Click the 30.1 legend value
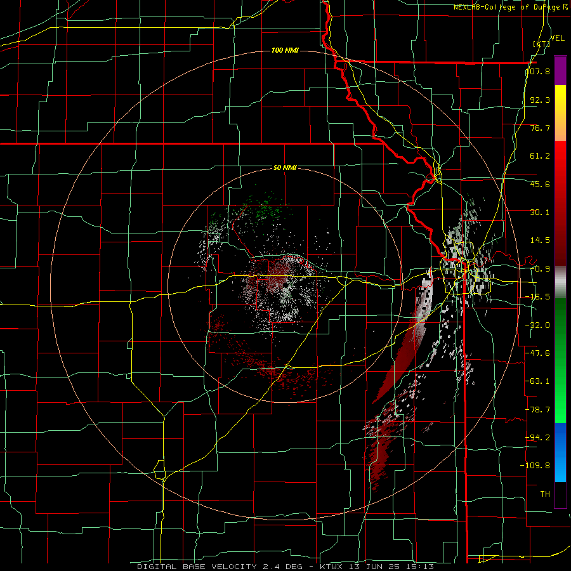The height and width of the screenshot is (571, 571). point(540,213)
